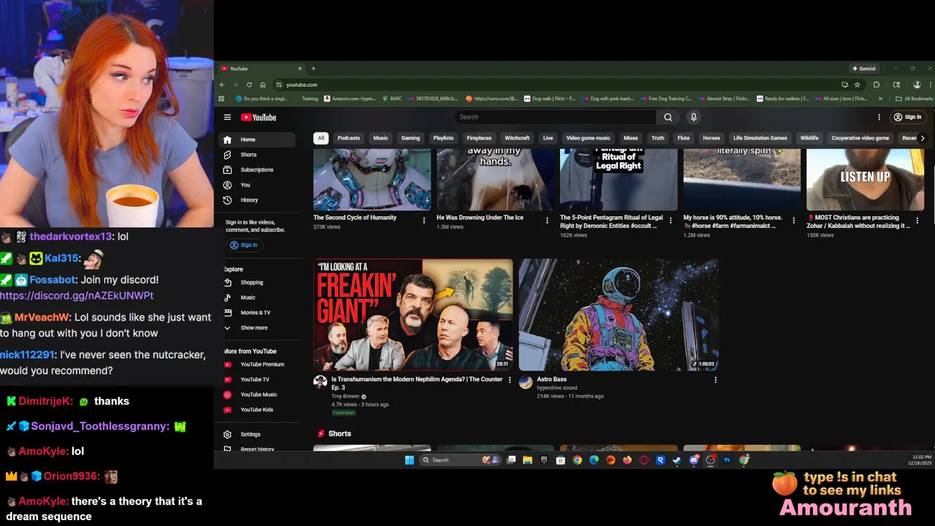
Task: Open options for MOST Christians video
Action: [x=917, y=220]
